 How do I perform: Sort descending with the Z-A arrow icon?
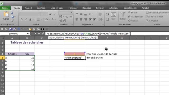click(107, 19)
